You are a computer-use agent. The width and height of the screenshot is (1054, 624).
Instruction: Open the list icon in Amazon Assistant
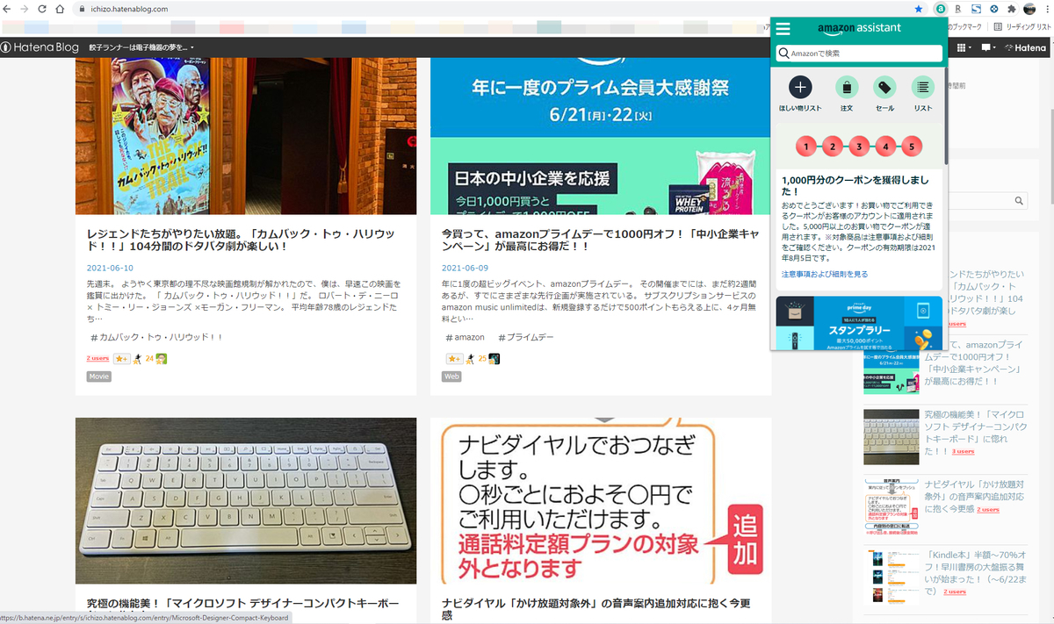tap(922, 87)
